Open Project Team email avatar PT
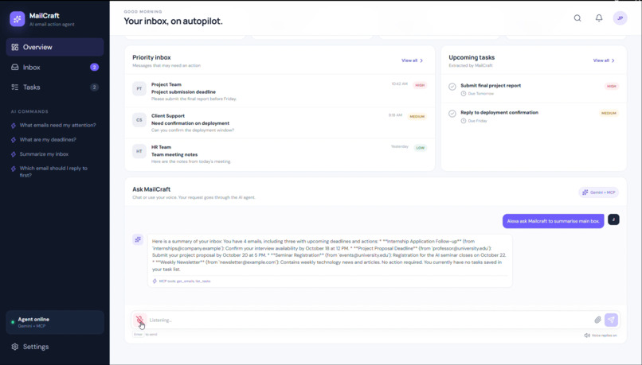This screenshot has width=642, height=365. pyautogui.click(x=139, y=89)
